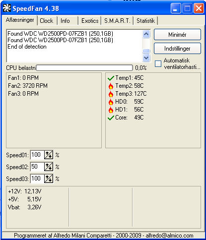The width and height of the screenshot is (206, 240).
Task: Click the Minimér button
Action: click(177, 35)
